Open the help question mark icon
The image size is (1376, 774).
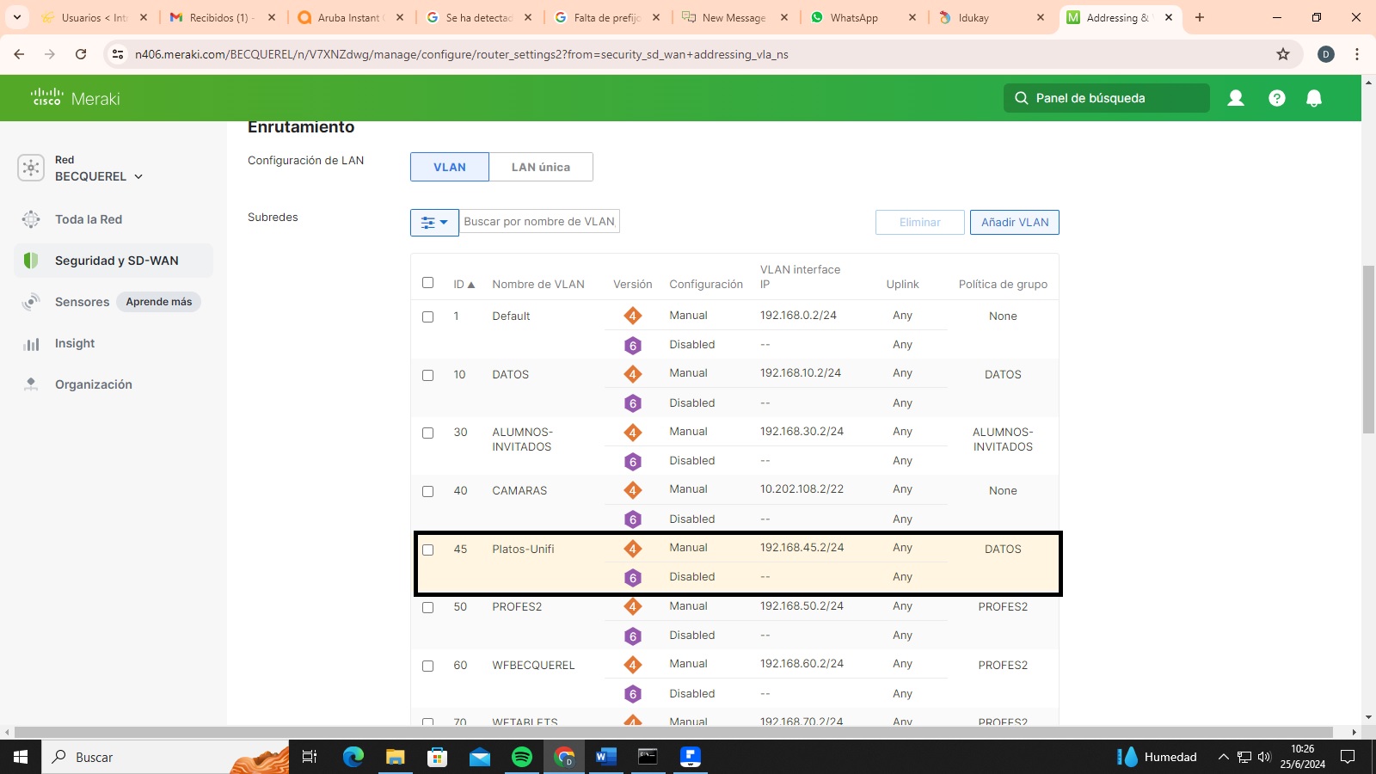tap(1276, 98)
